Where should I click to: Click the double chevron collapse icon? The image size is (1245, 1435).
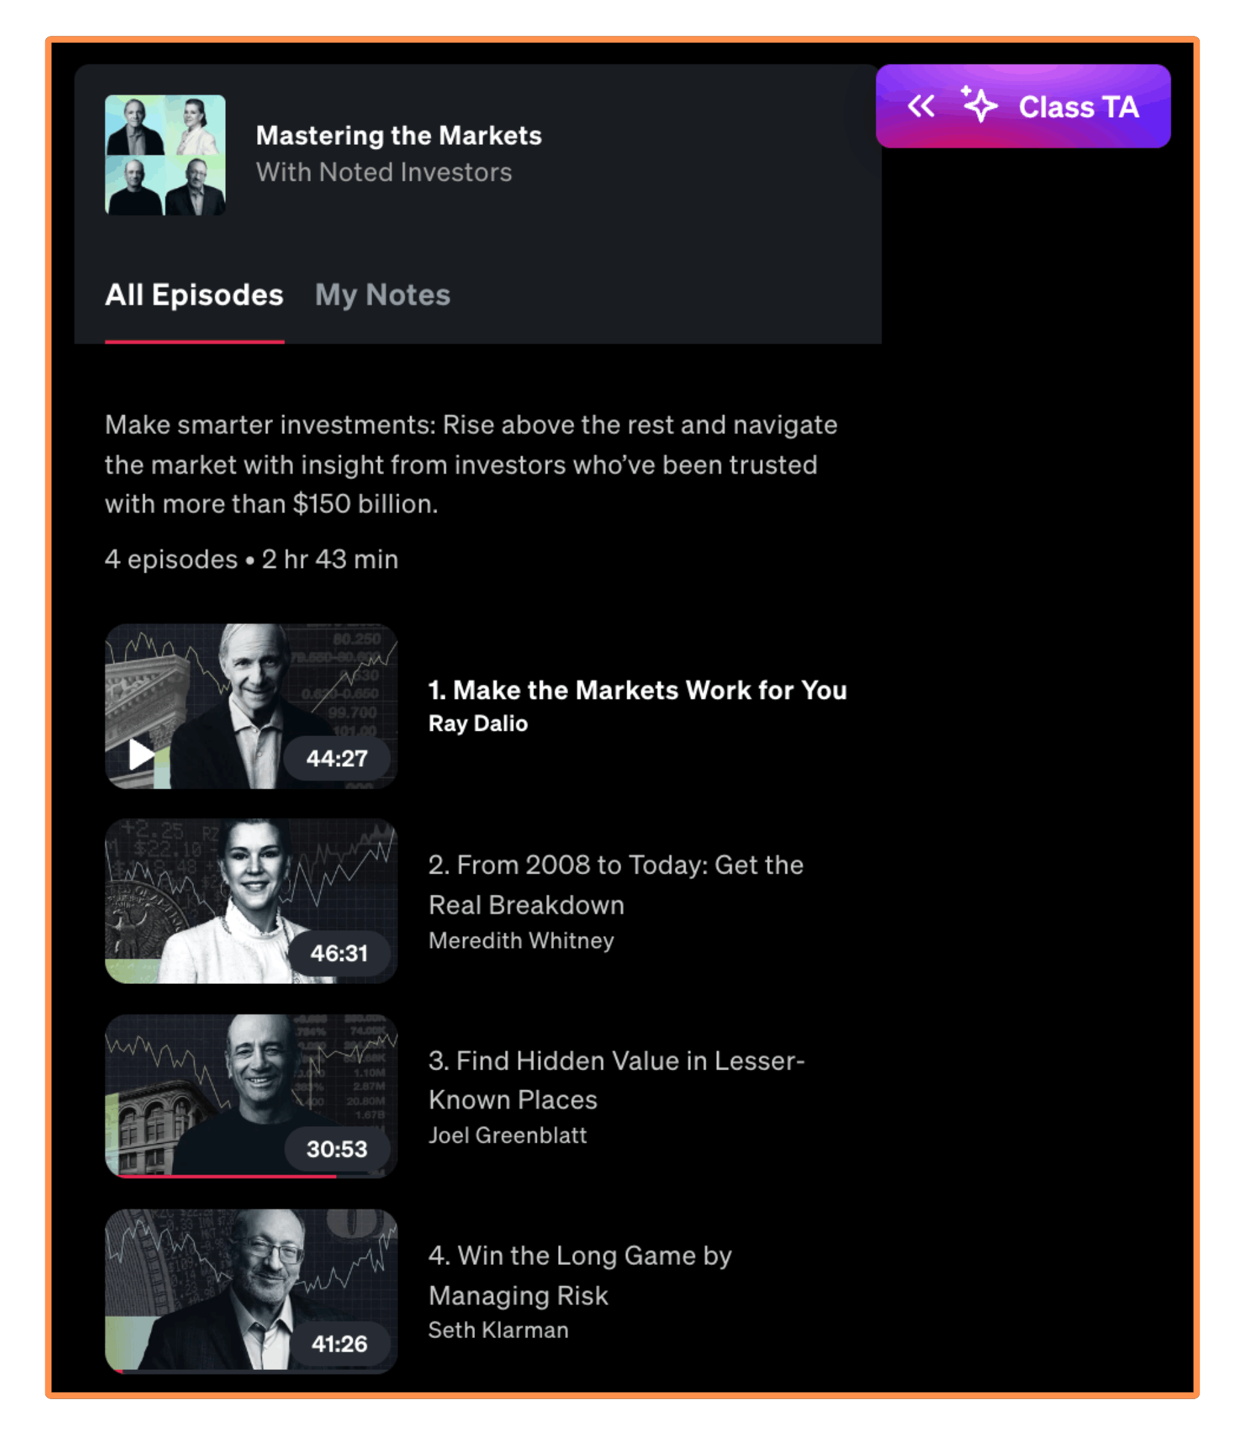tap(921, 106)
